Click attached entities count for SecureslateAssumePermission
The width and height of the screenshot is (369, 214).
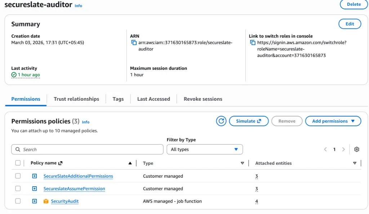click(257, 189)
